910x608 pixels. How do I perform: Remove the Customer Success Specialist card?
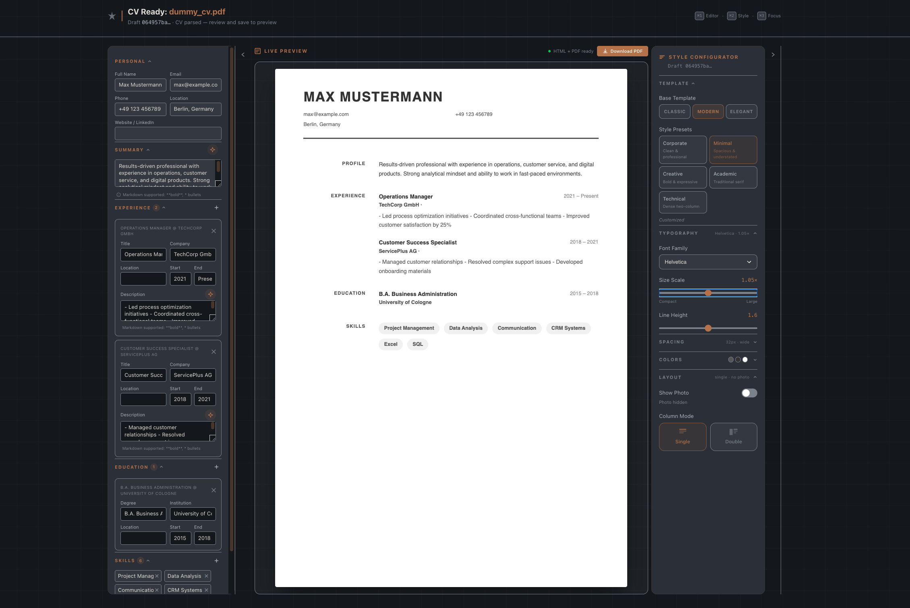(214, 352)
